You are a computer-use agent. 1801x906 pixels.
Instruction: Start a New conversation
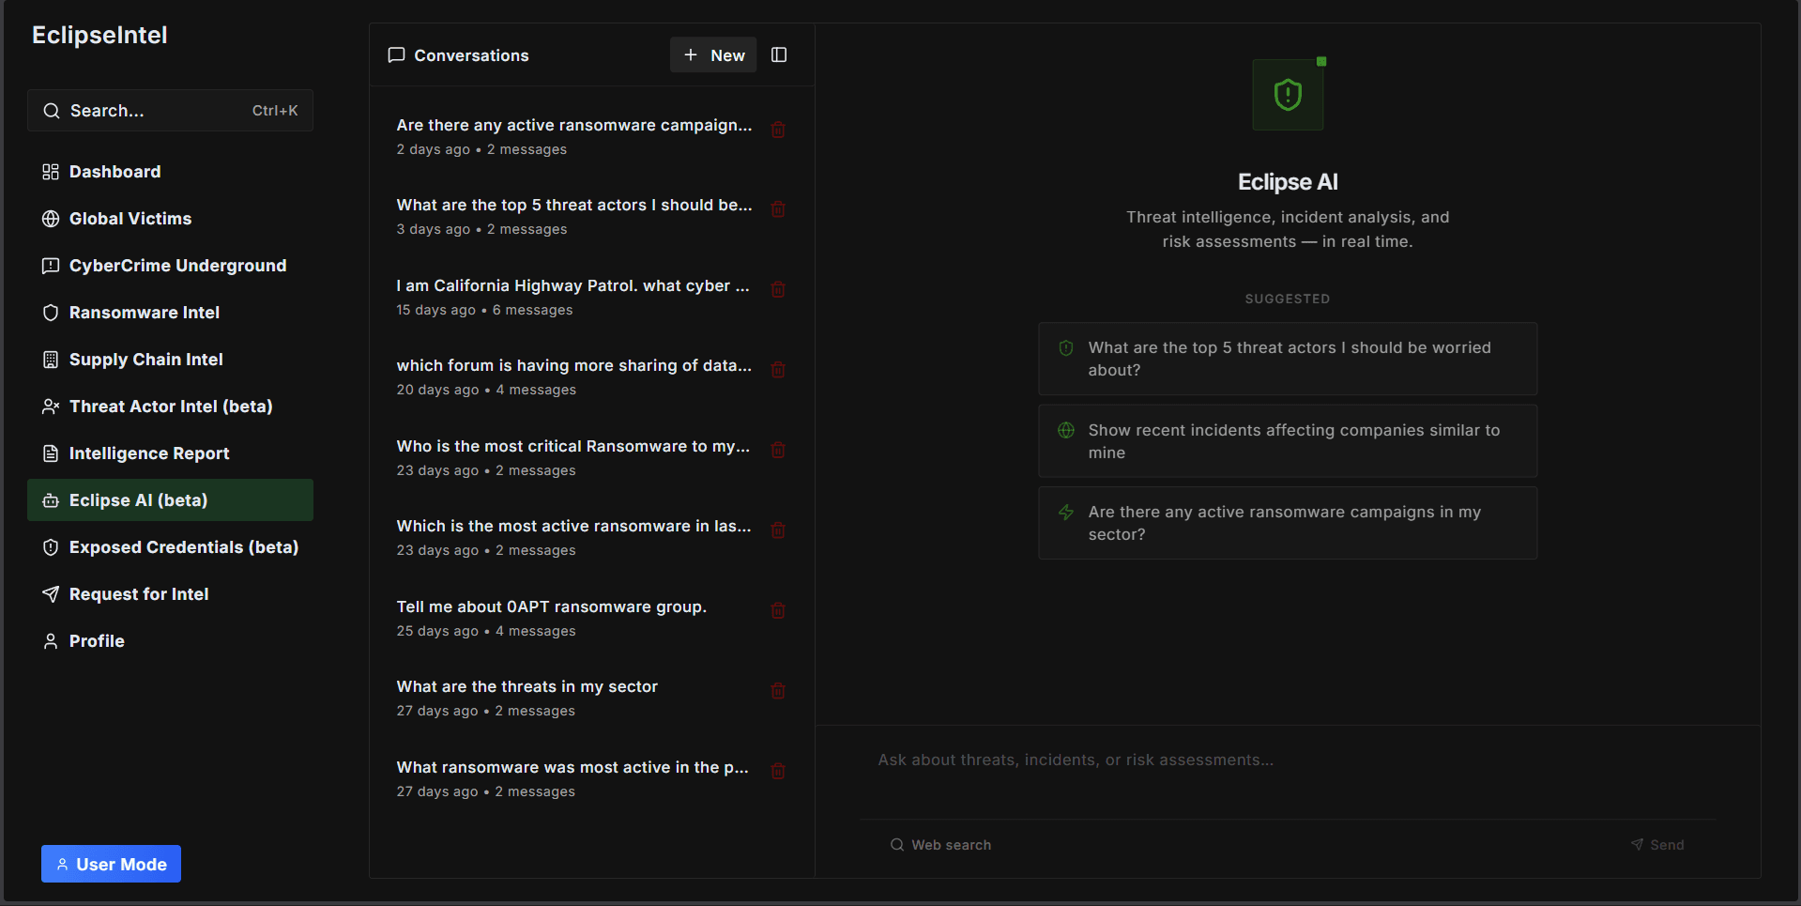pyautogui.click(x=713, y=54)
